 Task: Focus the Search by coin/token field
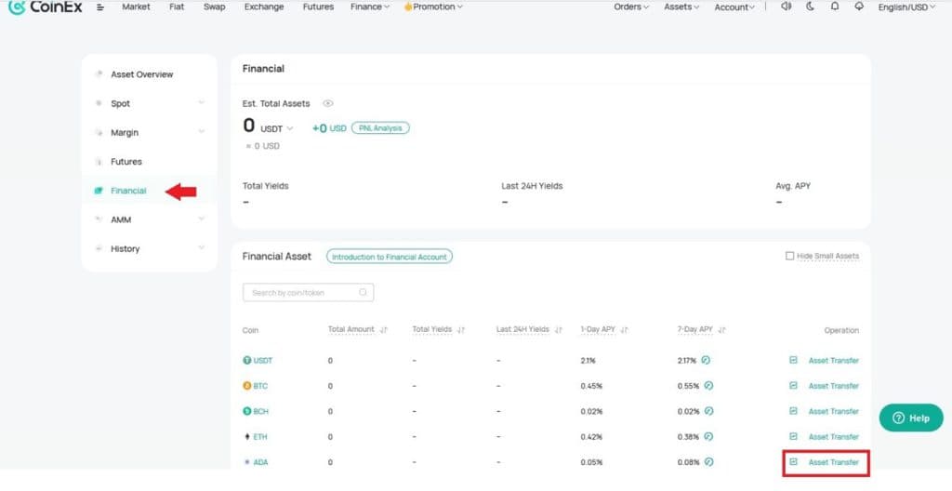(309, 292)
